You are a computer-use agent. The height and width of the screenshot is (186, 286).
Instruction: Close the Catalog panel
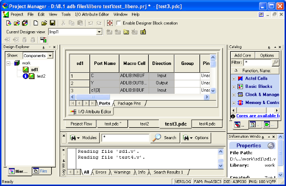point(280,47)
